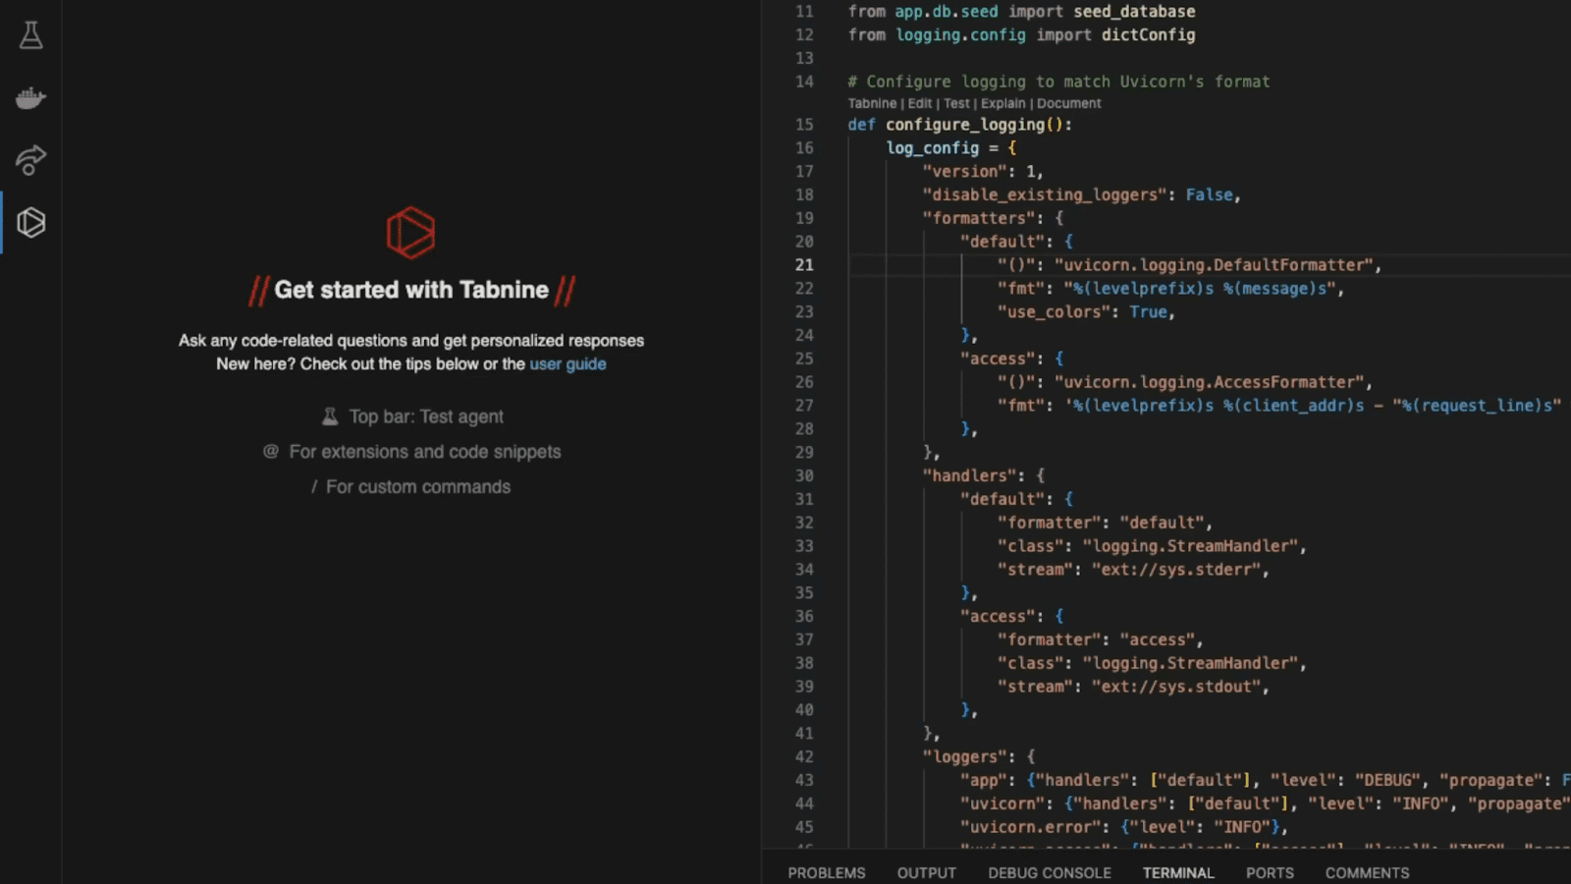Click 'seed_database' import on line 11
The height and width of the screenshot is (884, 1571).
[x=1134, y=12]
